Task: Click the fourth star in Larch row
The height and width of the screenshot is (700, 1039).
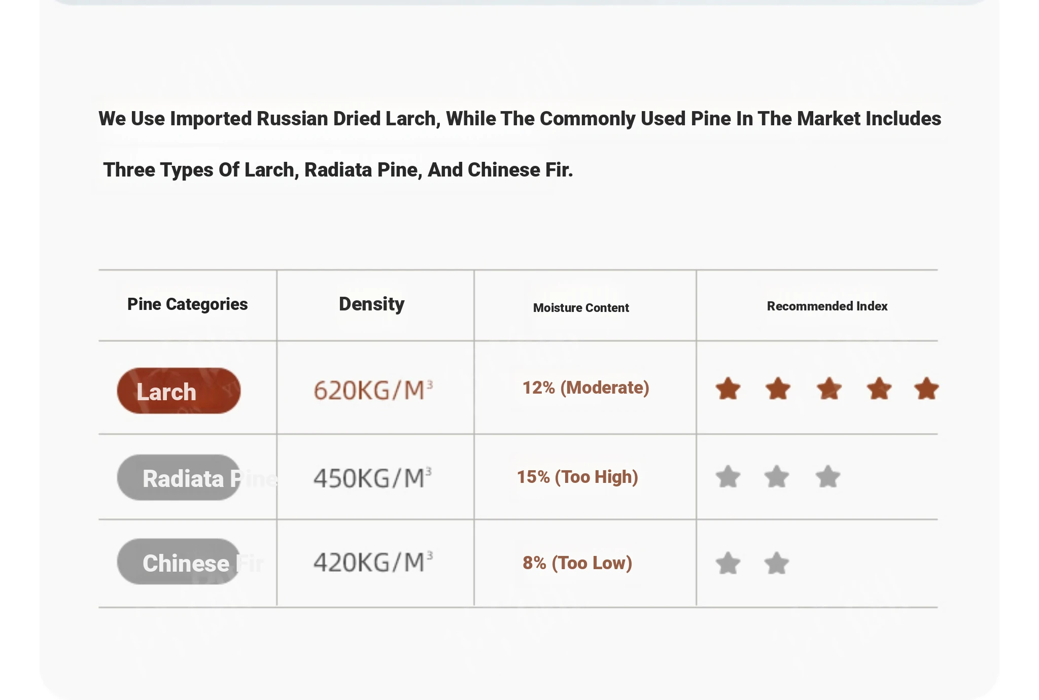Action: (879, 389)
